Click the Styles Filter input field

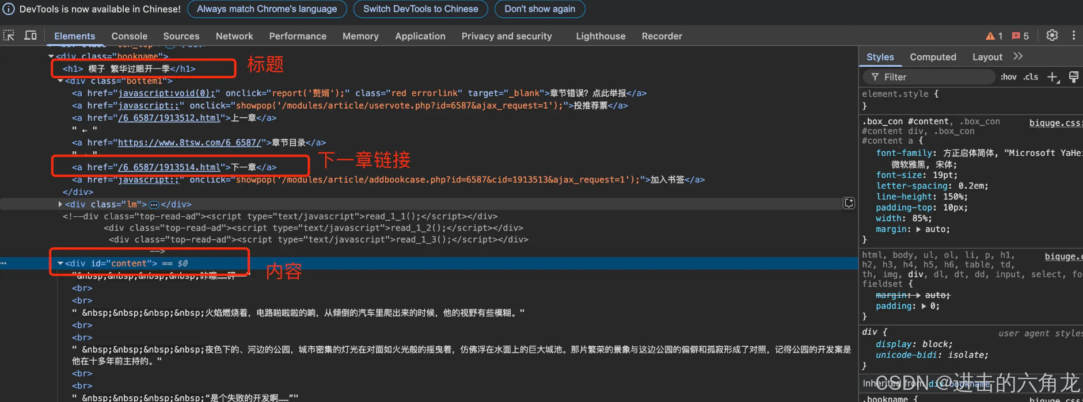[929, 77]
